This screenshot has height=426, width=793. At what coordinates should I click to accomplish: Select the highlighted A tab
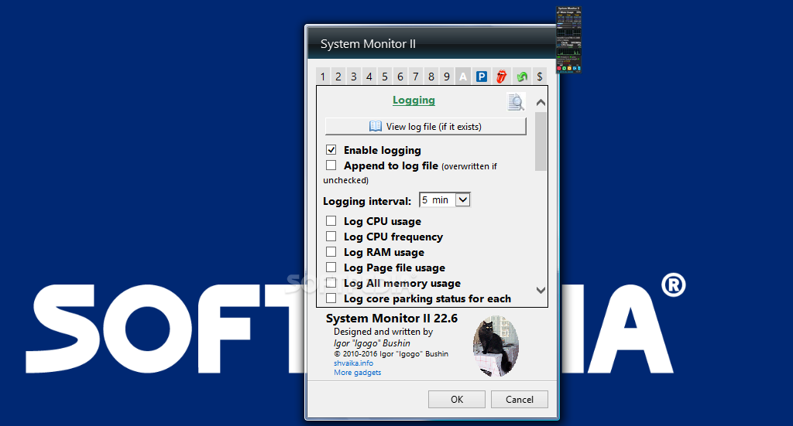click(463, 77)
